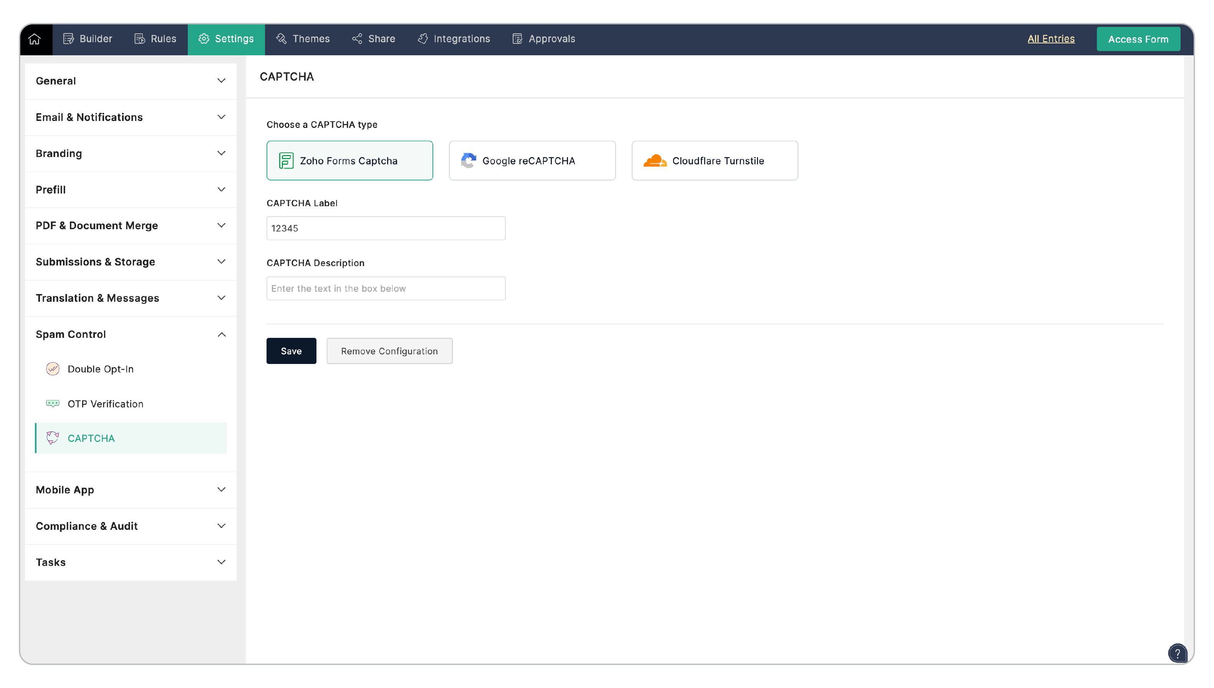Click the Double Opt-In icon in sidebar
This screenshot has width=1214, height=688.
click(53, 369)
